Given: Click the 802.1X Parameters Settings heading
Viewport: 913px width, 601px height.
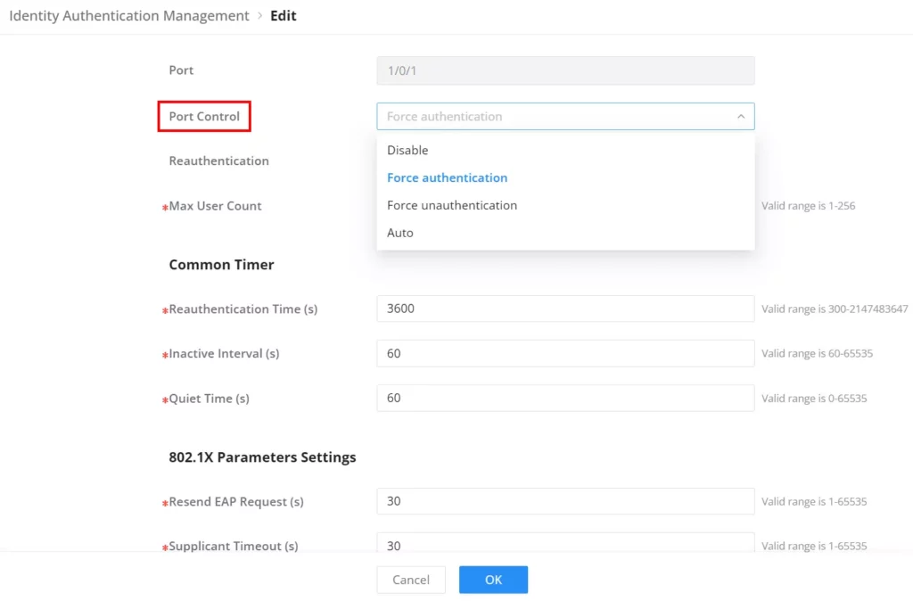Looking at the screenshot, I should 262,457.
